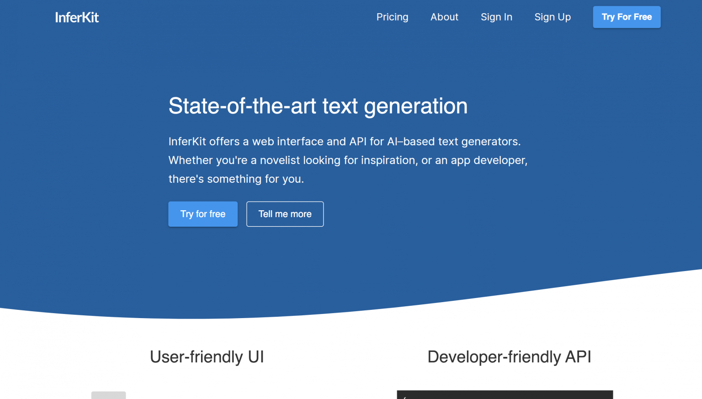Click the word 'API' in the hero description
The width and height of the screenshot is (702, 399).
(x=358, y=142)
